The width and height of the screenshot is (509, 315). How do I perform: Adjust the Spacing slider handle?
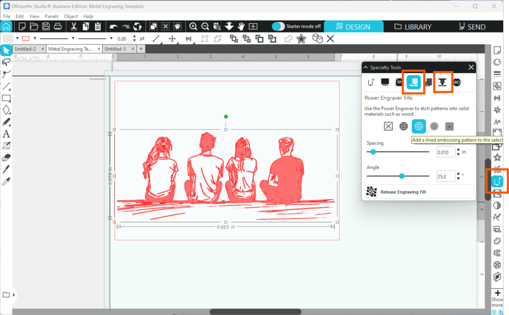(x=373, y=152)
